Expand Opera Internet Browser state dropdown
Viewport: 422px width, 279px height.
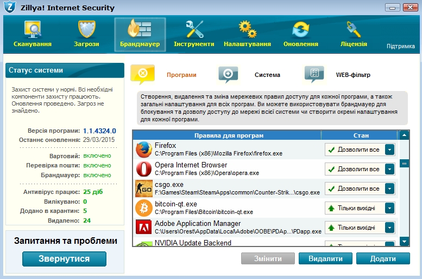[389, 169]
